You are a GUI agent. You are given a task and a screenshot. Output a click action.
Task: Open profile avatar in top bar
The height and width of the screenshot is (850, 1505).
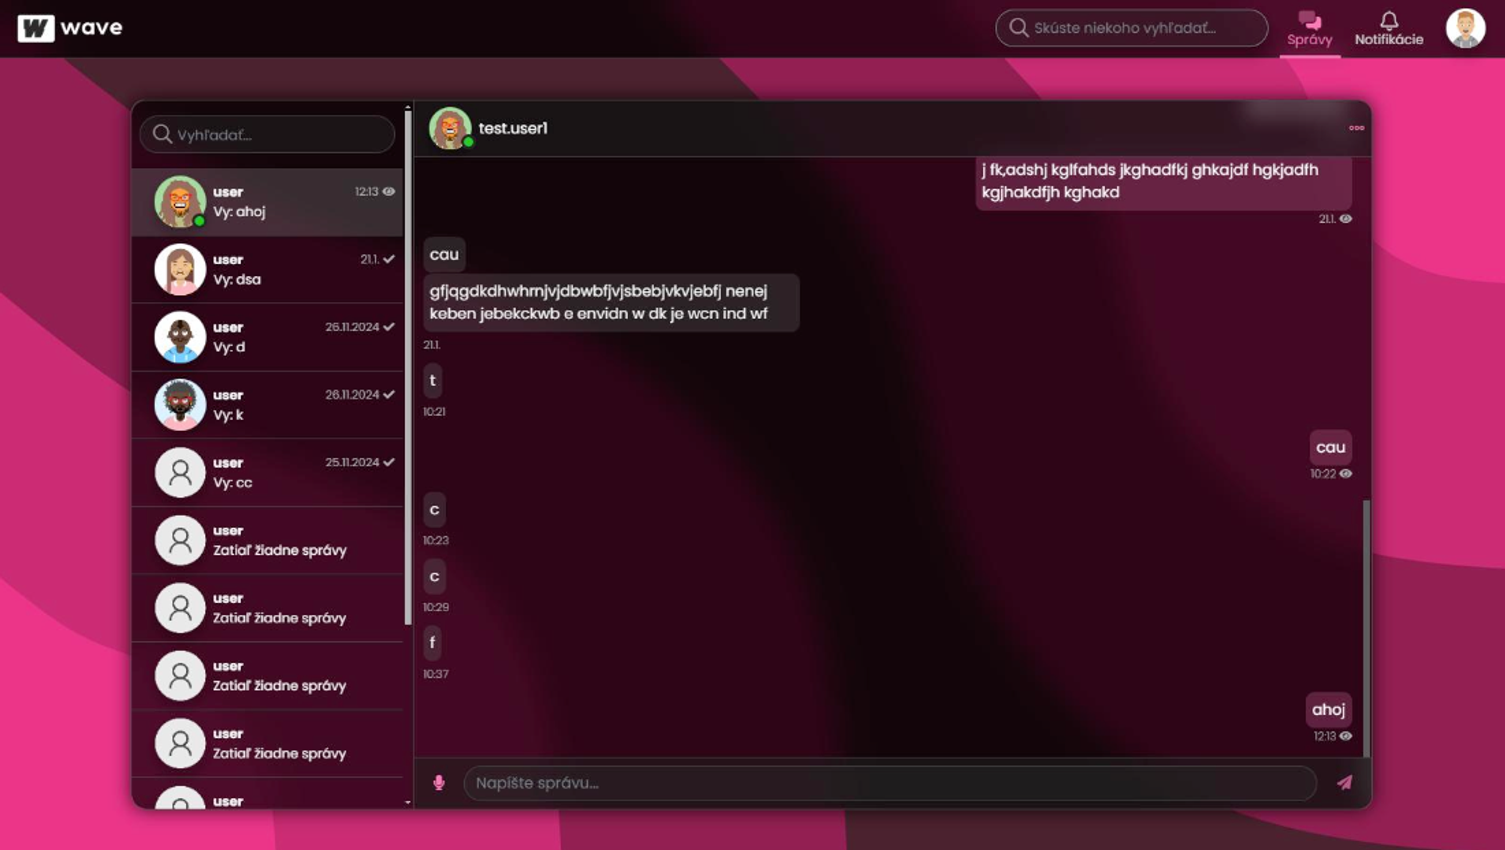[1465, 28]
